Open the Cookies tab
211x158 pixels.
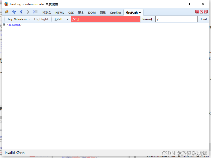tap(116, 13)
